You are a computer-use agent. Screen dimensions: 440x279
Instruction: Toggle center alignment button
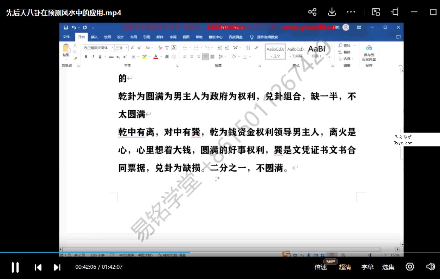(192, 57)
